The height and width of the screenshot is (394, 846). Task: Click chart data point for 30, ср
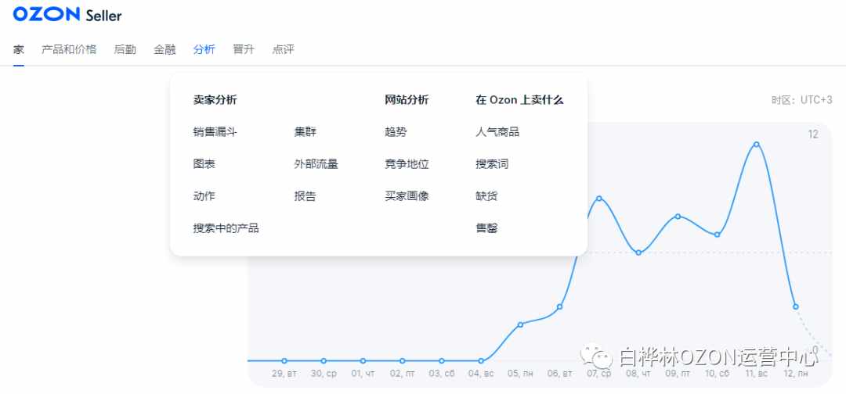[324, 360]
